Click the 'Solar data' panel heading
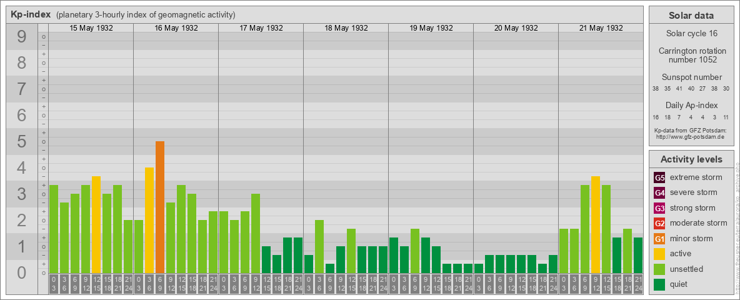 tap(691, 16)
